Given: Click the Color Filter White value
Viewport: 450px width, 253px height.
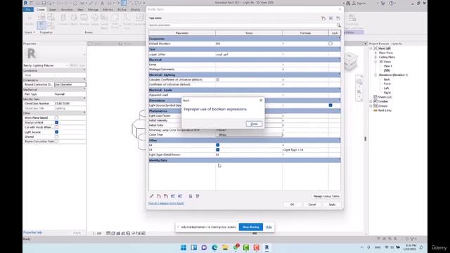Looking at the screenshot, I should pos(249,135).
